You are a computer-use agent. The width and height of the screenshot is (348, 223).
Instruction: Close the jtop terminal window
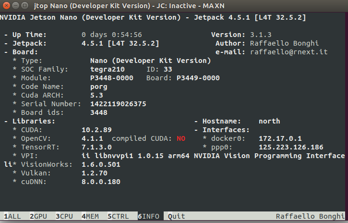(6, 5)
